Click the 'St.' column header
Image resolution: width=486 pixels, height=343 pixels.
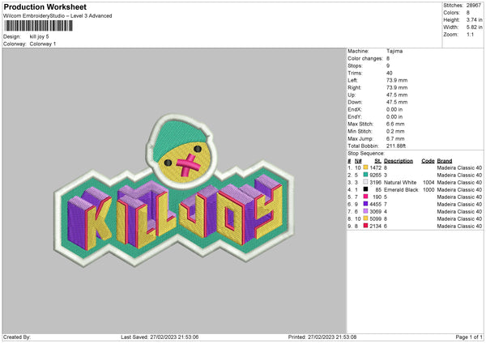pyautogui.click(x=377, y=161)
